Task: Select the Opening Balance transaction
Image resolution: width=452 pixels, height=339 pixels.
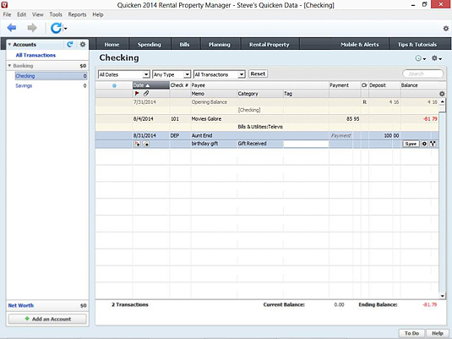Action: pyautogui.click(x=267, y=106)
